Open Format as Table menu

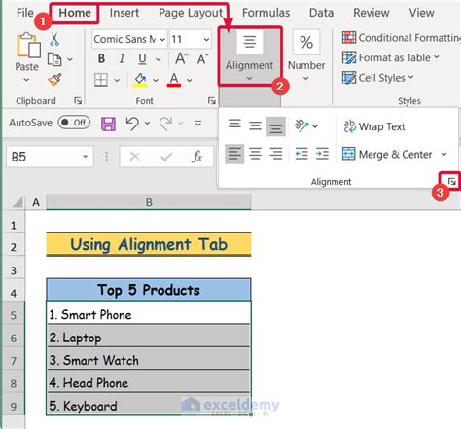(x=391, y=57)
